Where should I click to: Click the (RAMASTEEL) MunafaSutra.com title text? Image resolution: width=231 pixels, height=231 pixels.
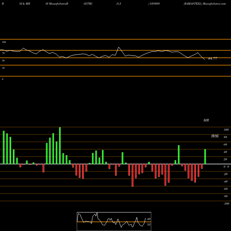(x=205, y=4)
